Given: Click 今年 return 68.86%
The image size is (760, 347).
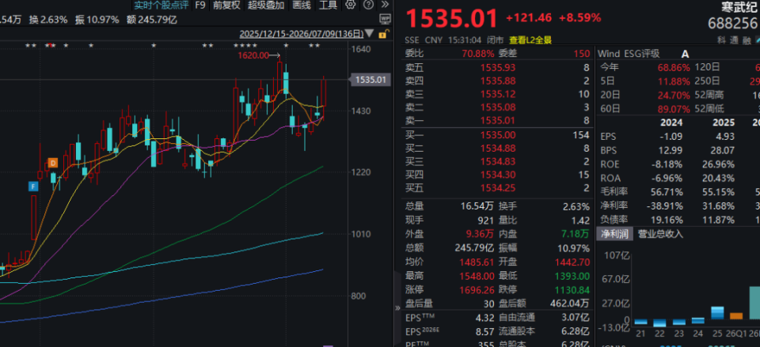Looking at the screenshot, I should point(674,67).
